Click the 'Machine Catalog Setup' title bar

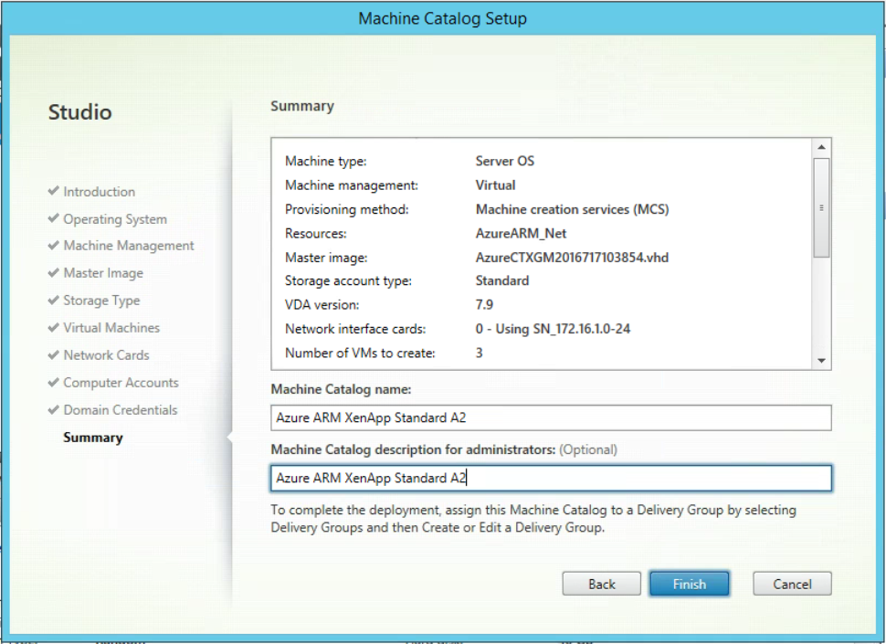click(442, 18)
